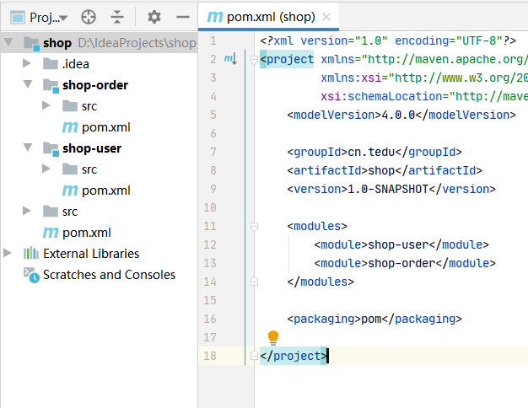Select the shop-order module folder
The height and width of the screenshot is (408, 528).
[x=95, y=85]
